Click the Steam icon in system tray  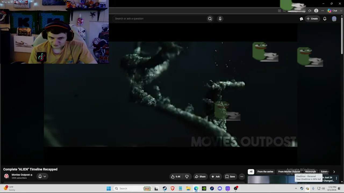click(x=302, y=188)
